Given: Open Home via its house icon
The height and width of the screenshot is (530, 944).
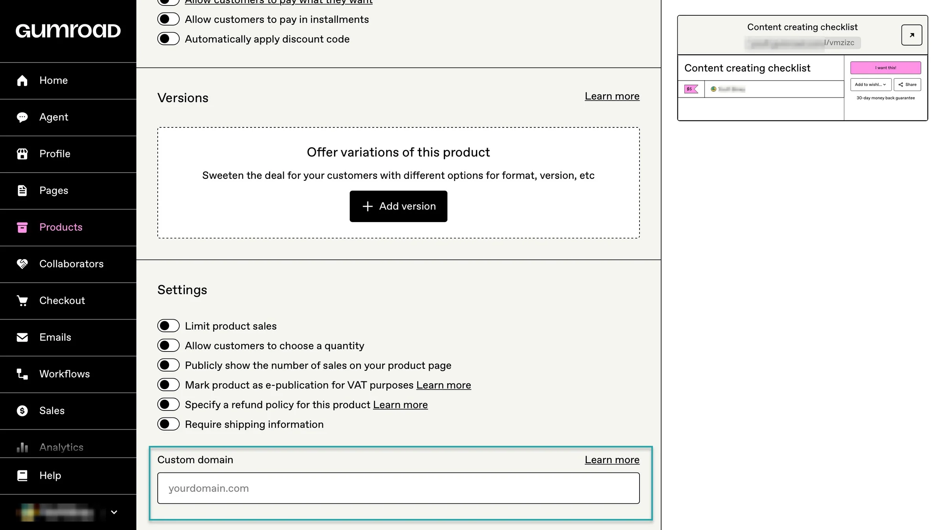Looking at the screenshot, I should (22, 81).
